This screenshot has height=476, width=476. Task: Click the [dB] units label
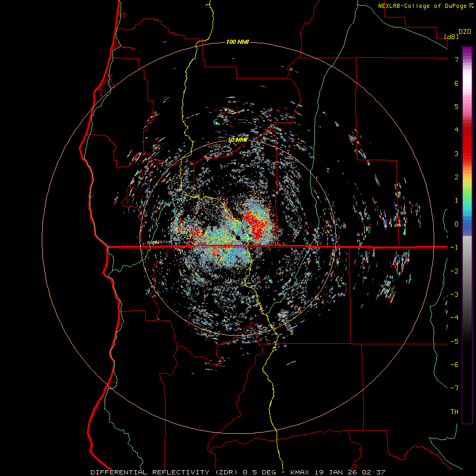452,36
